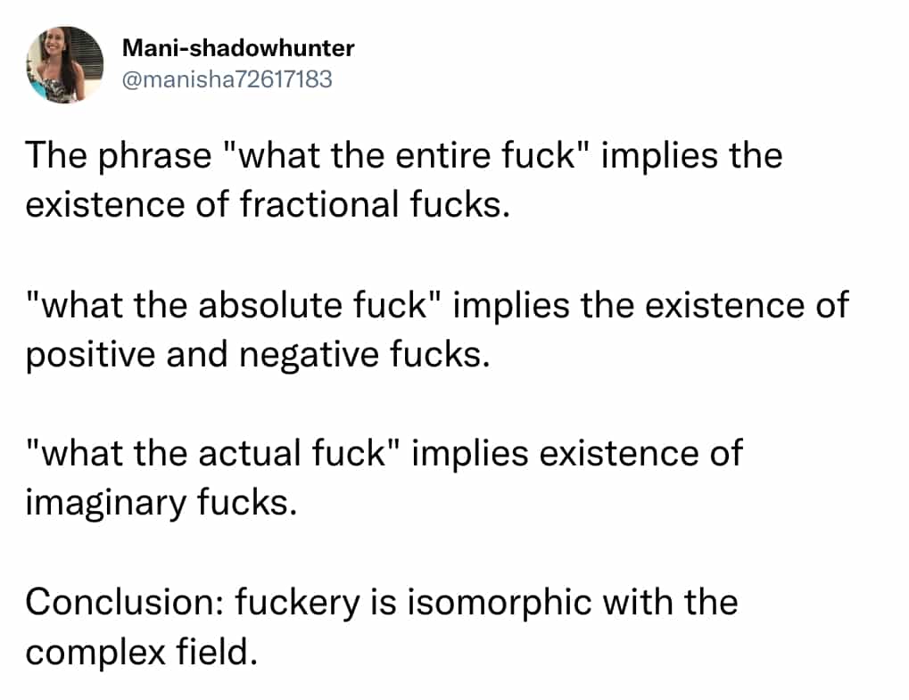The height and width of the screenshot is (700, 909).
Task: Click the line starting with "Conclusion:"
Action: [x=382, y=602]
